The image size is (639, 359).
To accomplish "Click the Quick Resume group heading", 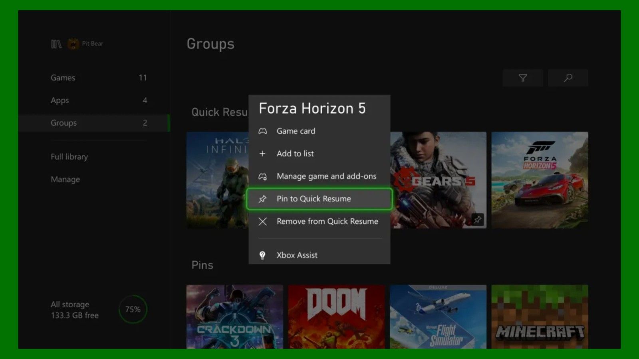I will (220, 112).
